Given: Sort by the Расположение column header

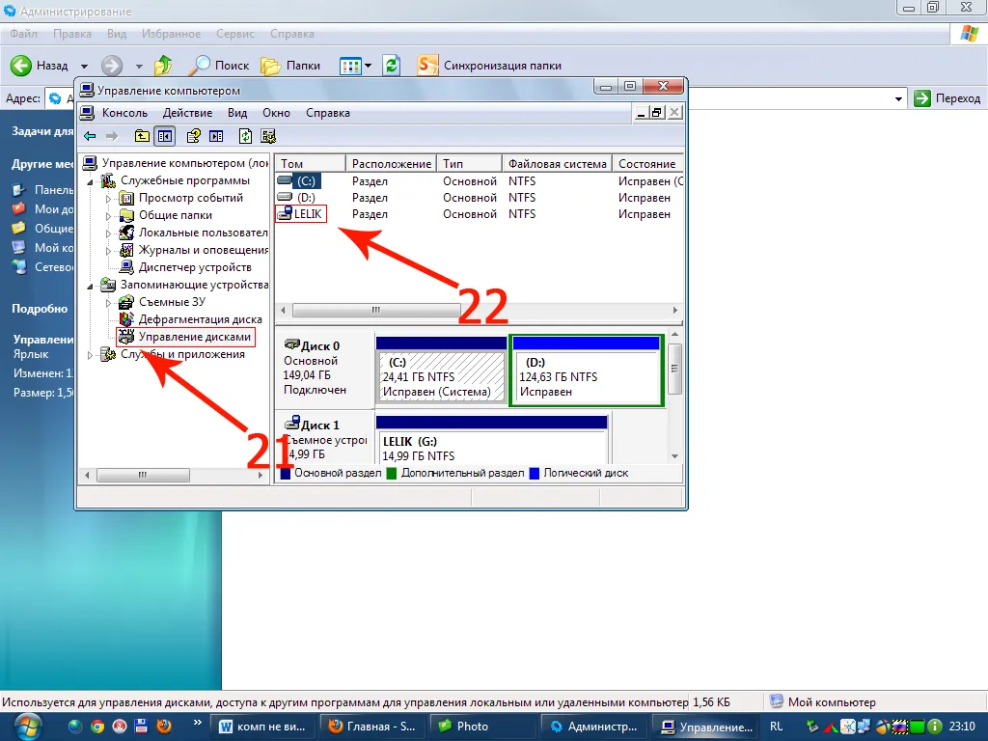Looking at the screenshot, I should tap(392, 164).
